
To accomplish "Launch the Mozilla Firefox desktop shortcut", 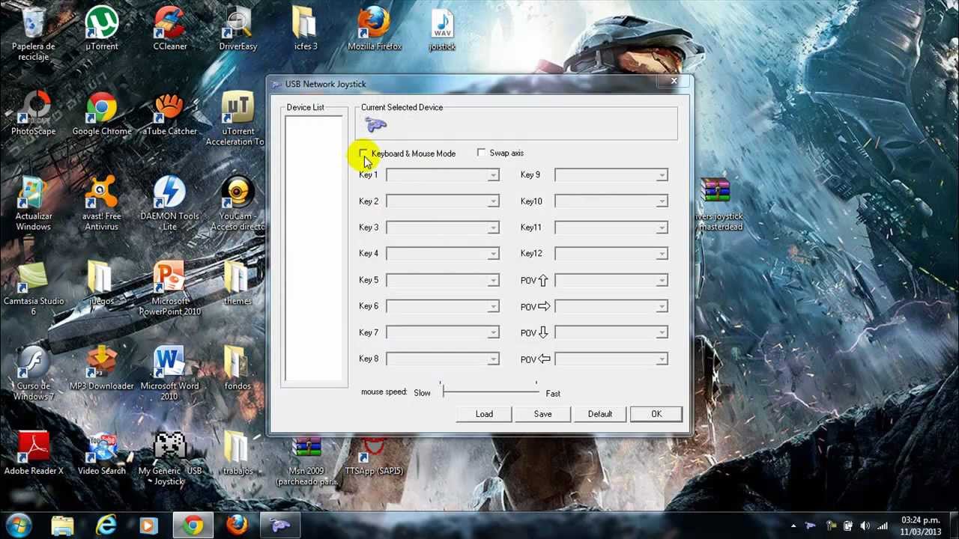I will (x=375, y=28).
